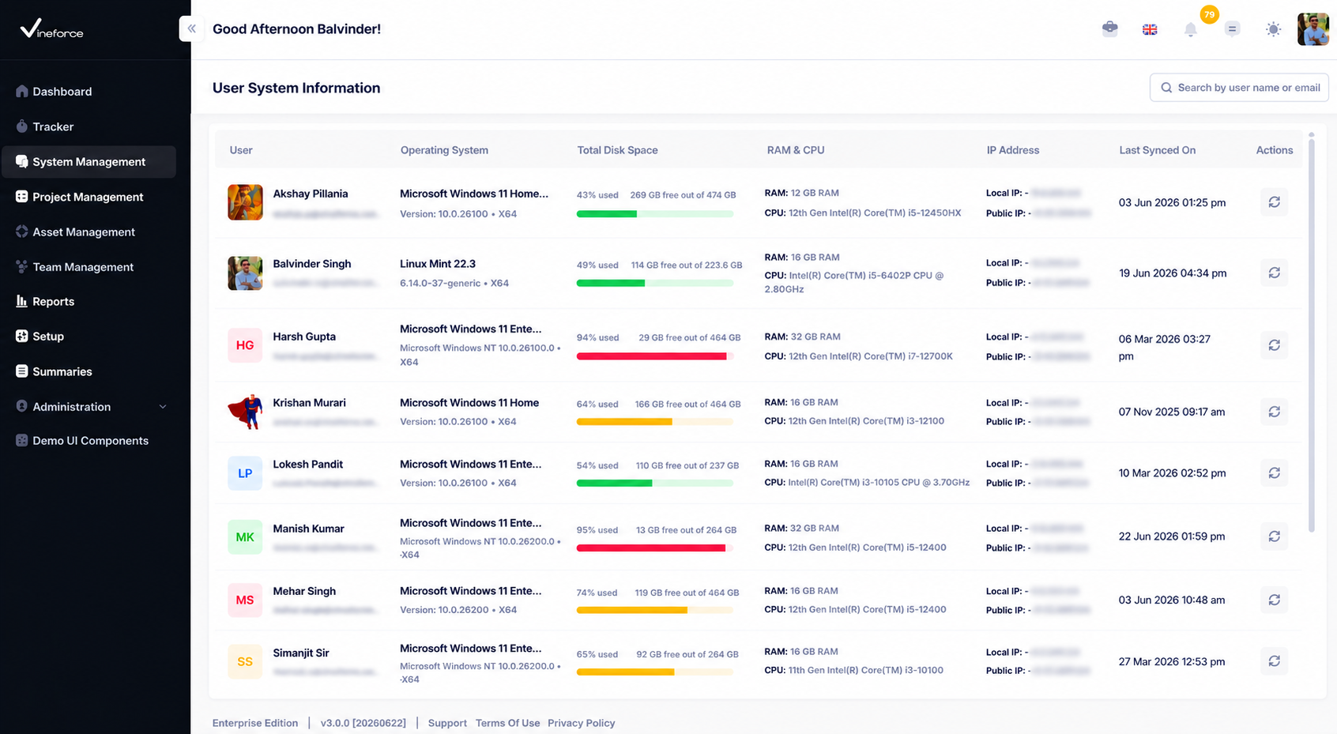Screen dimensions: 1337x734
Task: Click the Last Synced On column header
Action: click(x=1157, y=150)
